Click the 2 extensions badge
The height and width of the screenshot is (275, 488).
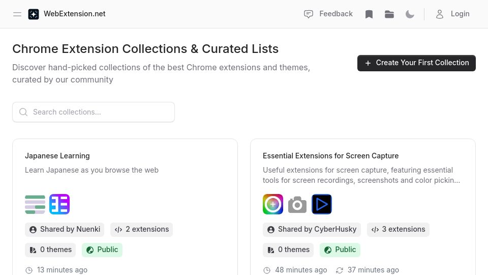142,230
